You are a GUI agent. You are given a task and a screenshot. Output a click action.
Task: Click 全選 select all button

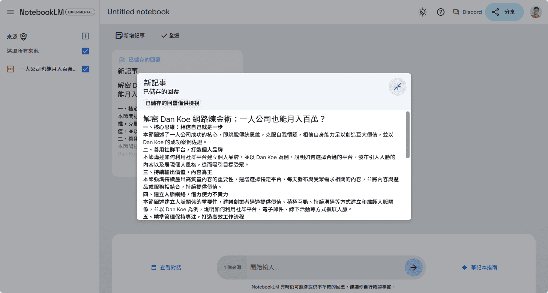[170, 36]
